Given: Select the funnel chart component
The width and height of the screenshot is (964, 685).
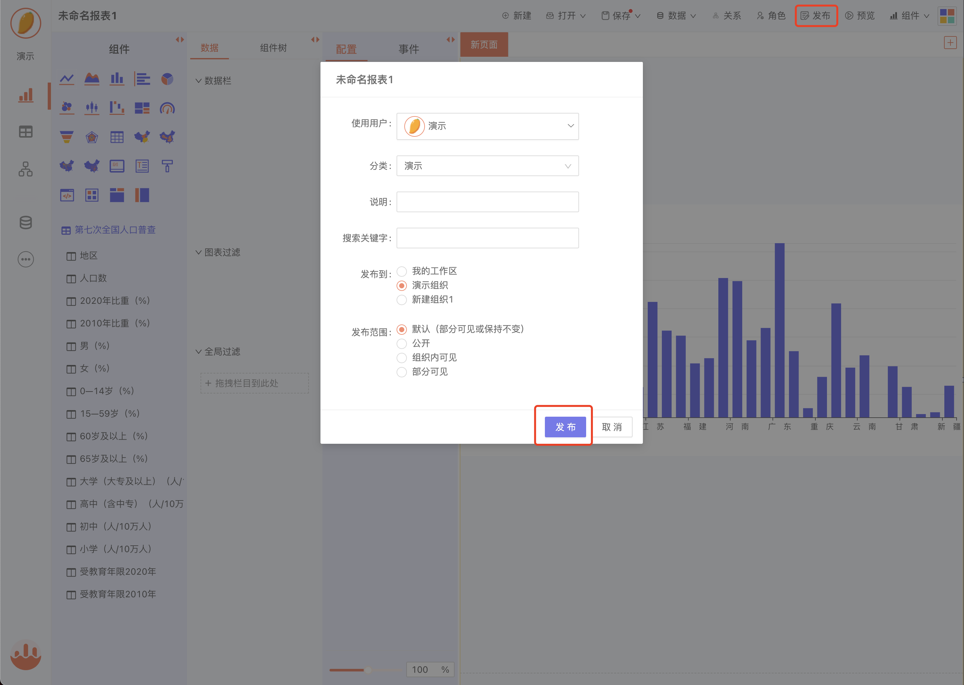Looking at the screenshot, I should tap(67, 137).
